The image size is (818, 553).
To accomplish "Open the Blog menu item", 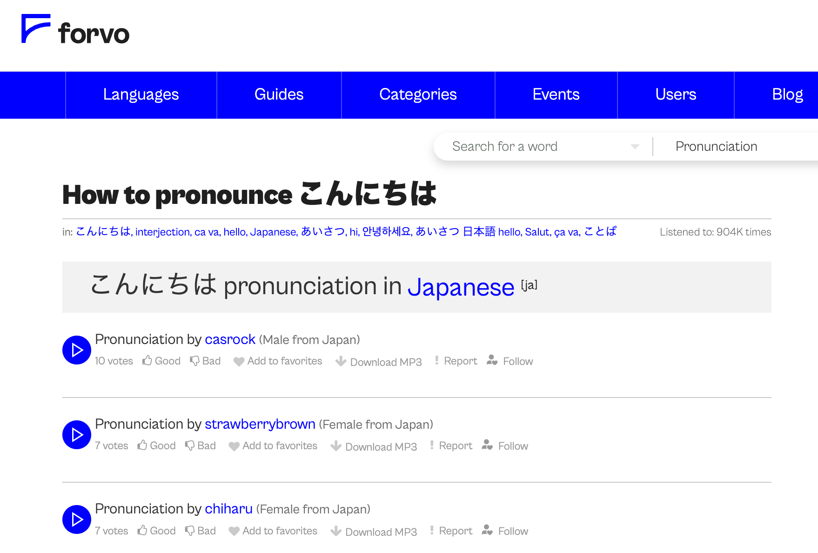I will [787, 95].
